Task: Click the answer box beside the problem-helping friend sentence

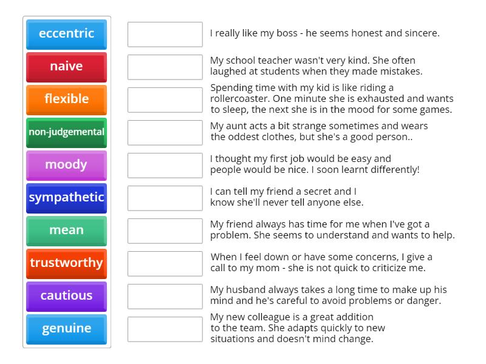Action: 165,231
